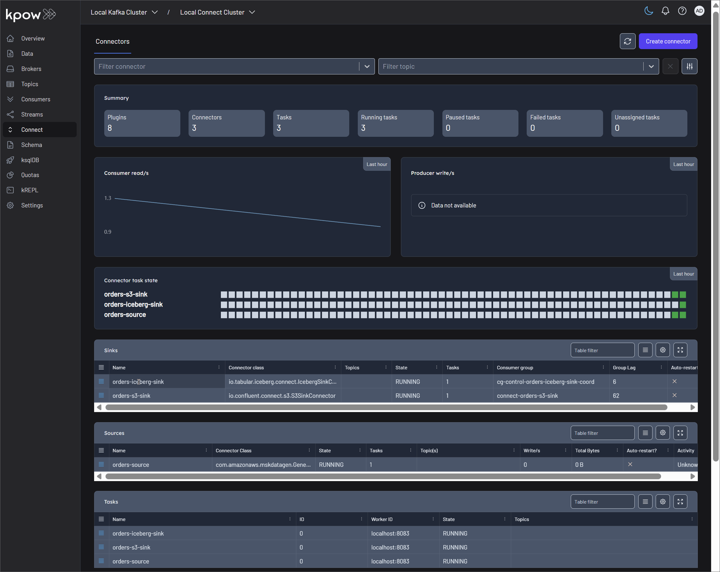Click the Sinks table horizontal scrollbar
Image resolution: width=720 pixels, height=572 pixels.
[x=386, y=407]
